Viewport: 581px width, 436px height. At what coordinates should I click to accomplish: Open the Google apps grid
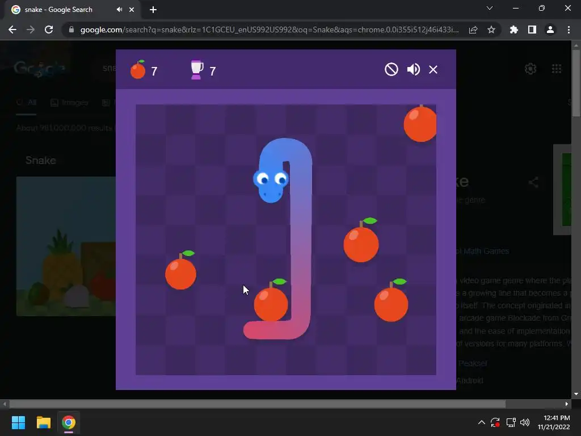[557, 69]
